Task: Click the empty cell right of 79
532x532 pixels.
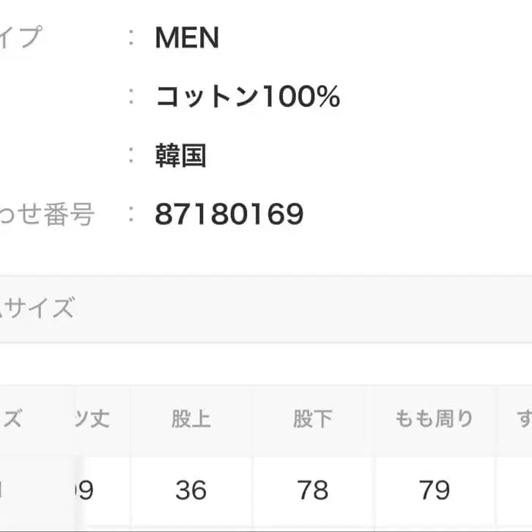Action: coord(515,489)
